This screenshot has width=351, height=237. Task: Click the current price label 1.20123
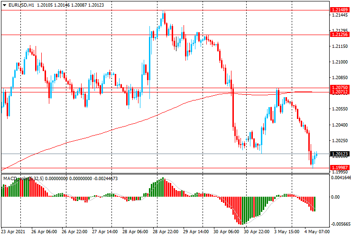click(340, 154)
